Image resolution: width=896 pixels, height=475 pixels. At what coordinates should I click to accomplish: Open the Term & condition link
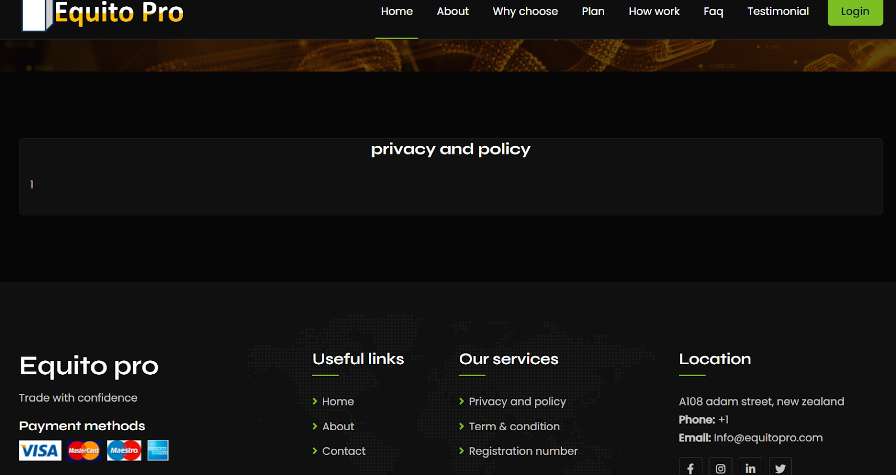click(x=514, y=426)
